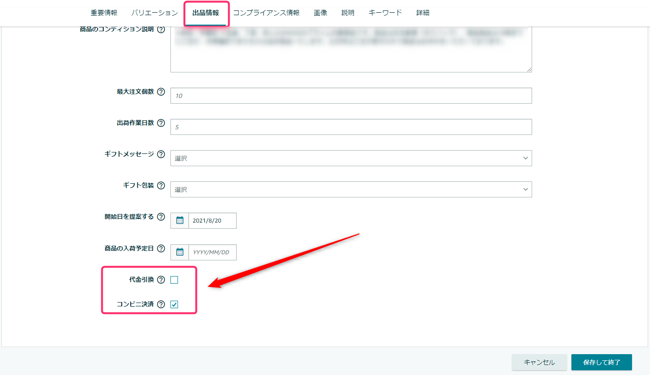The height and width of the screenshot is (375, 650).
Task: Open calendar icon for 商品の入荷予定日
Action: (x=179, y=252)
